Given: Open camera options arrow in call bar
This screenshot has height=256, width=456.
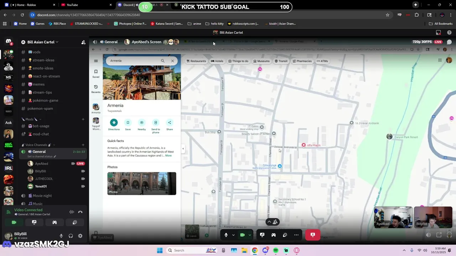Looking at the screenshot, I should (250, 235).
